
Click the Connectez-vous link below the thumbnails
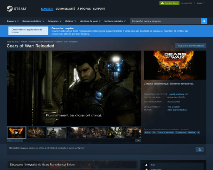[x=17, y=148]
